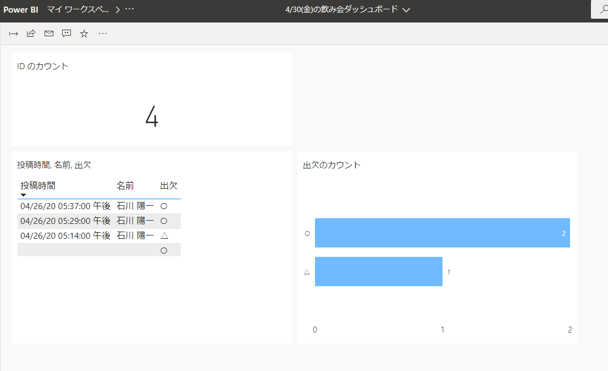Viewport: 608px width, 371px height.
Task: Open the breadcrumb ellipsis menu
Action: [x=130, y=9]
